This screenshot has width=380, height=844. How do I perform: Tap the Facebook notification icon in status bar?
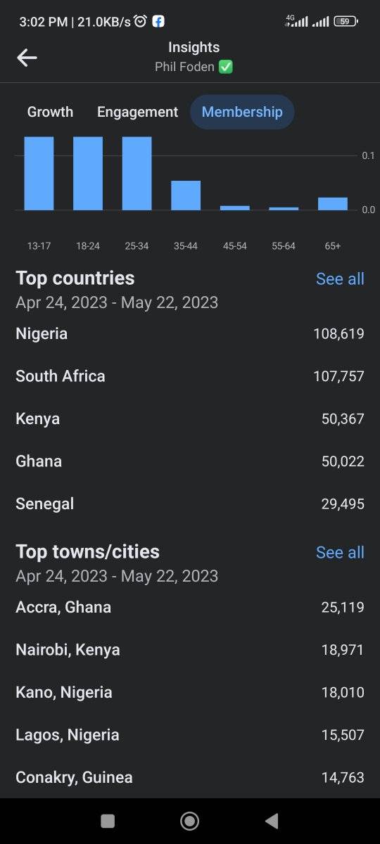pos(158,21)
